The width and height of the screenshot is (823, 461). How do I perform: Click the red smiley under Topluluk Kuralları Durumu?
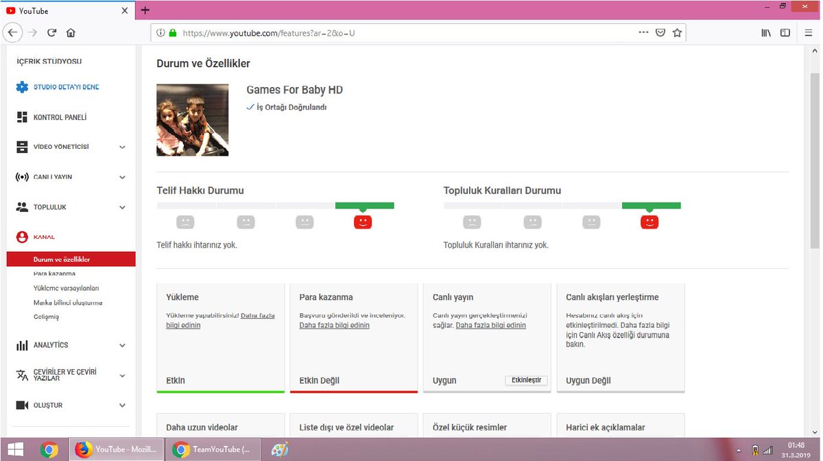point(649,222)
